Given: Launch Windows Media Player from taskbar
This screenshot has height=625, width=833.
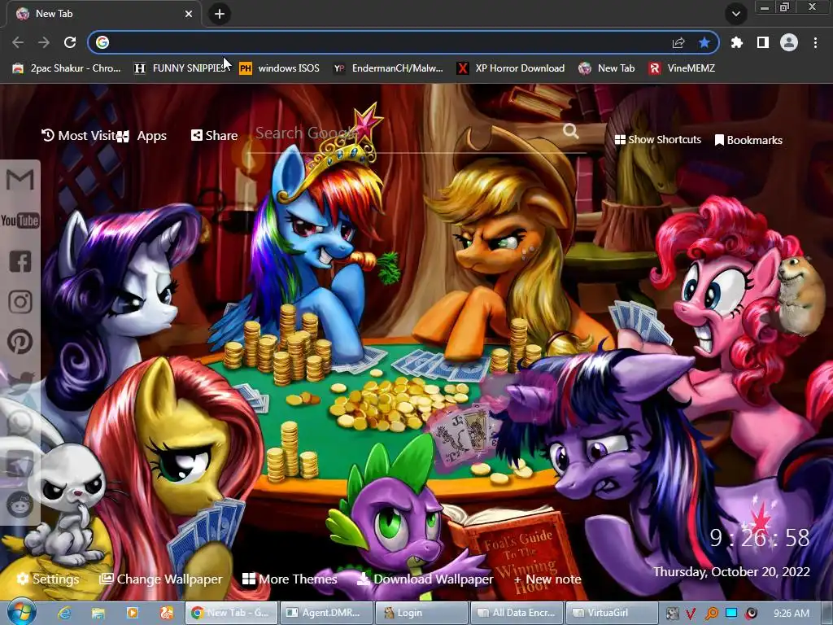Looking at the screenshot, I should tap(132, 613).
